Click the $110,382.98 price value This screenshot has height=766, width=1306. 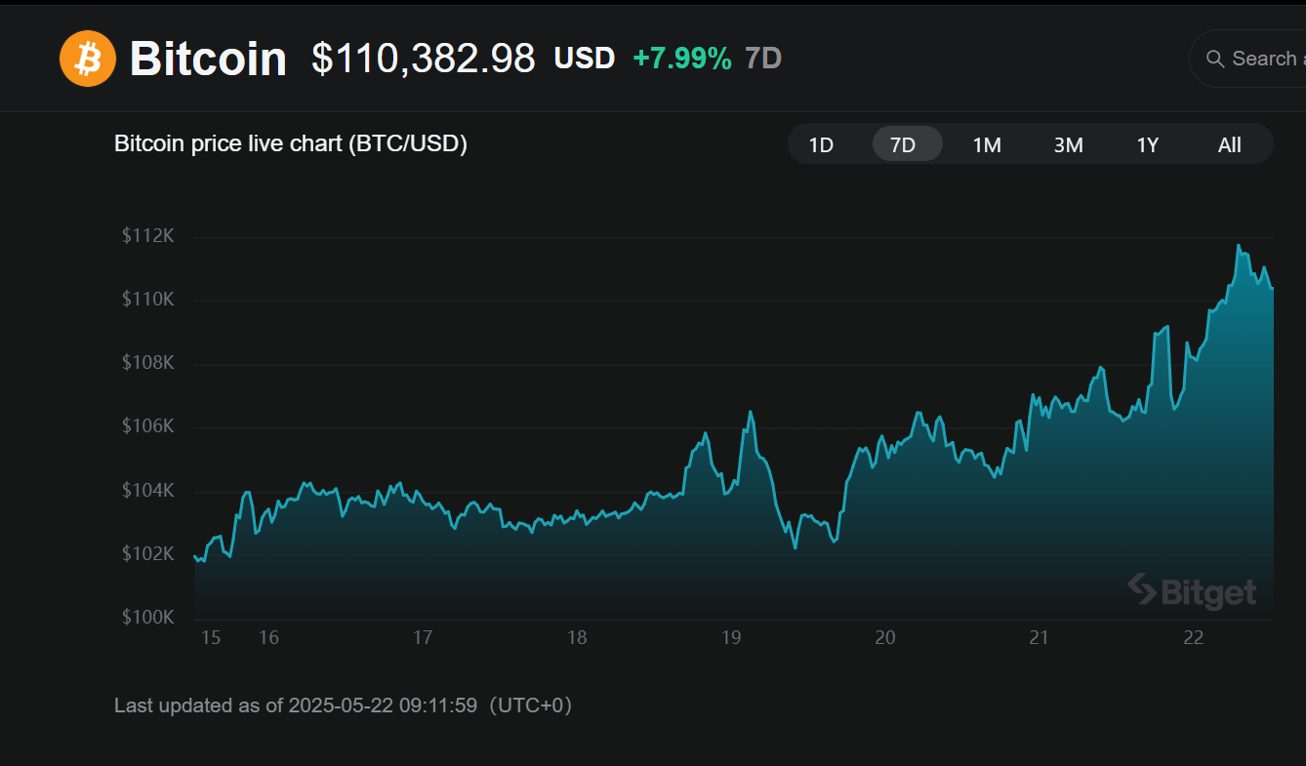point(424,59)
